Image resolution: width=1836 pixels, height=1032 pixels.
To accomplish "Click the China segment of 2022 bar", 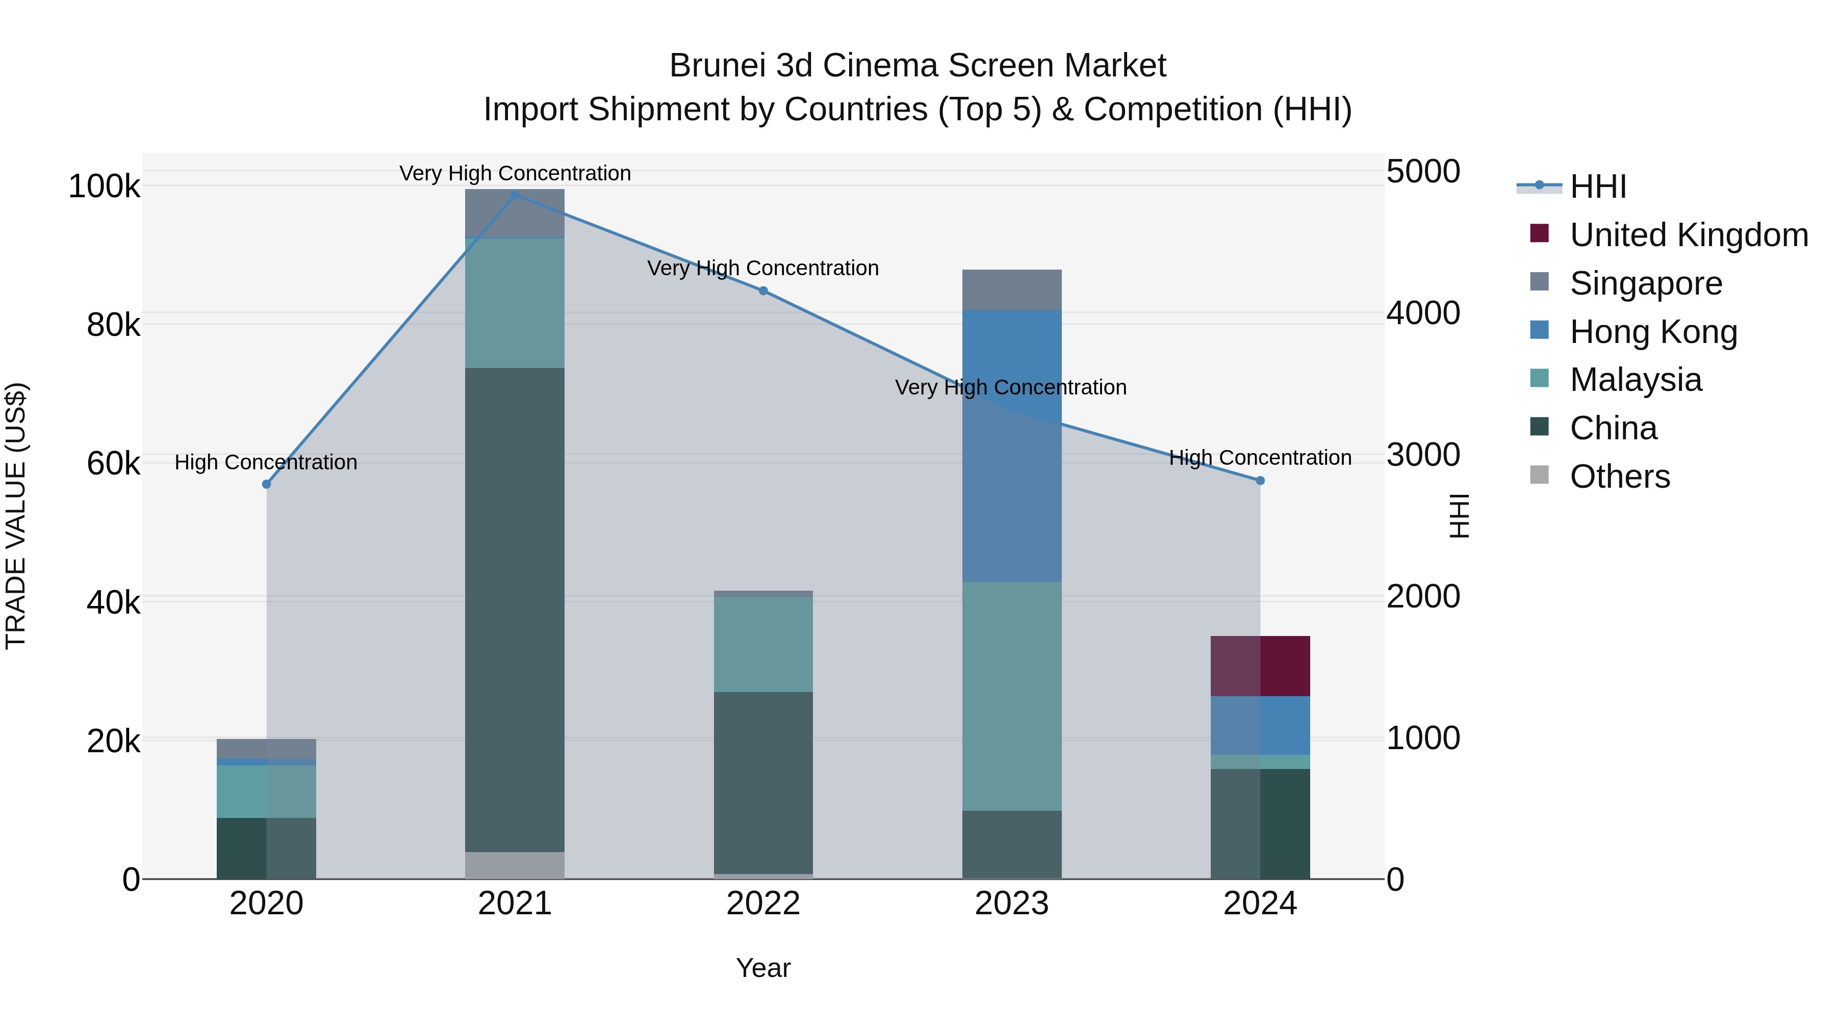I will (x=763, y=783).
